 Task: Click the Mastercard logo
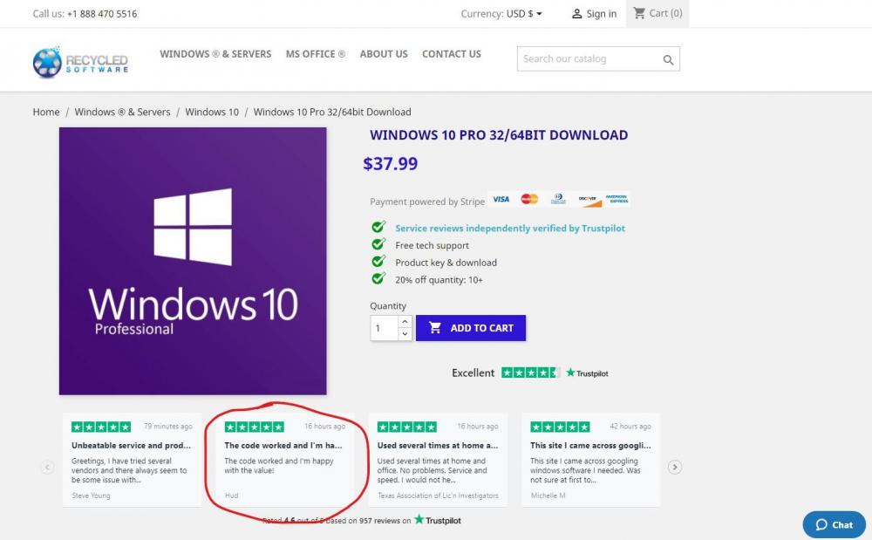tap(529, 199)
